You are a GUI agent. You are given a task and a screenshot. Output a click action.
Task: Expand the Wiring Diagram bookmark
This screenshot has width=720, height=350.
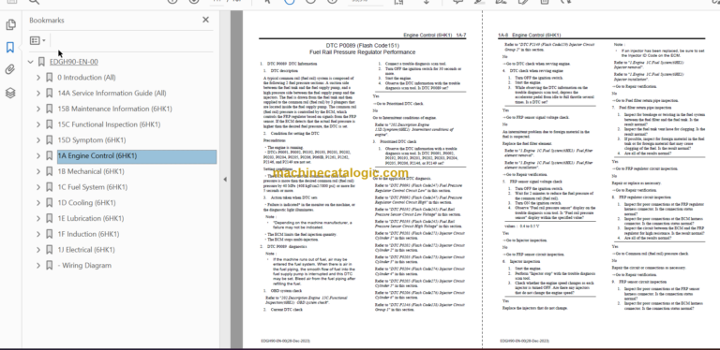[38, 265]
